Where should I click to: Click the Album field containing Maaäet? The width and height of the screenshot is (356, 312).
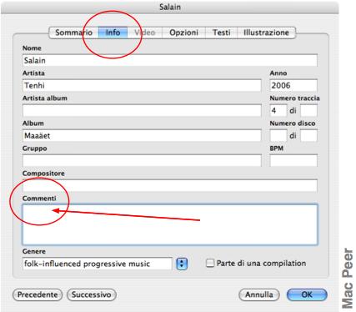tap(142, 135)
